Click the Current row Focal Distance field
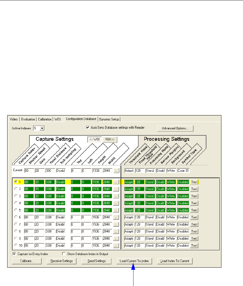The height and width of the screenshot is (286, 243). 50,171
